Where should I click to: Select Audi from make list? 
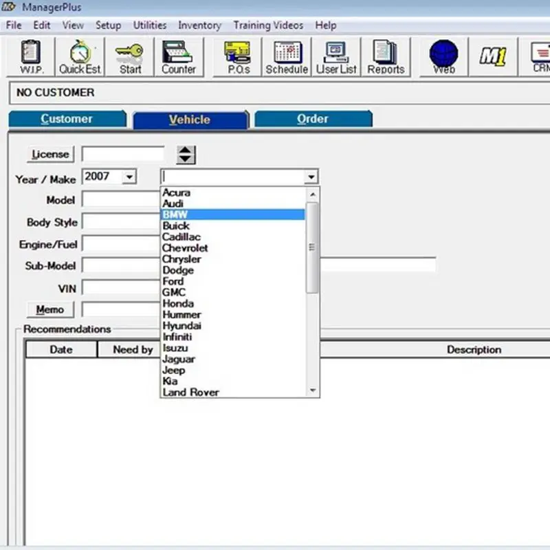(x=233, y=203)
